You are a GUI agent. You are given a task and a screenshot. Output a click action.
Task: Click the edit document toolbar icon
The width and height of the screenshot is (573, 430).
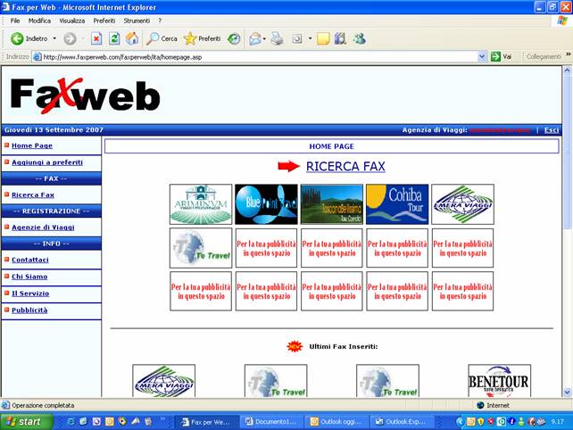pos(297,38)
